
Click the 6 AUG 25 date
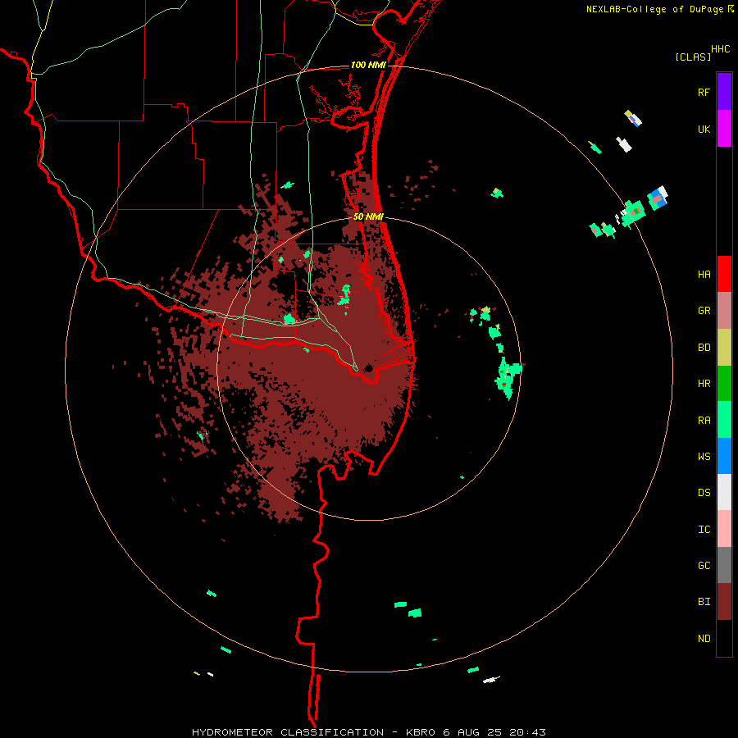pyautogui.click(x=472, y=732)
